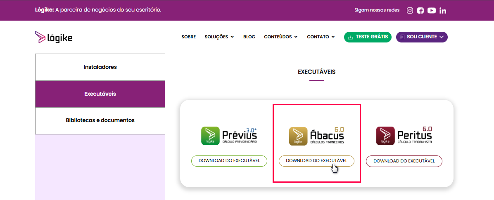Open Bibliotecas e documentos tab

(x=100, y=120)
